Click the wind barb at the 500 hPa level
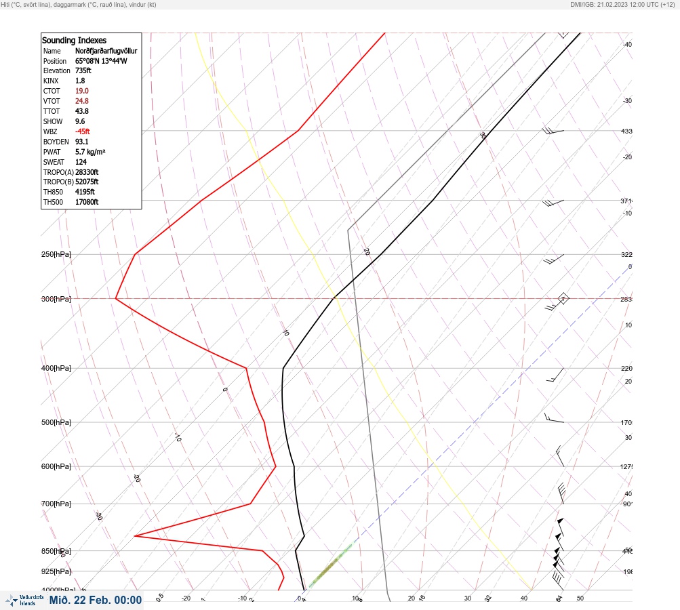 [554, 418]
